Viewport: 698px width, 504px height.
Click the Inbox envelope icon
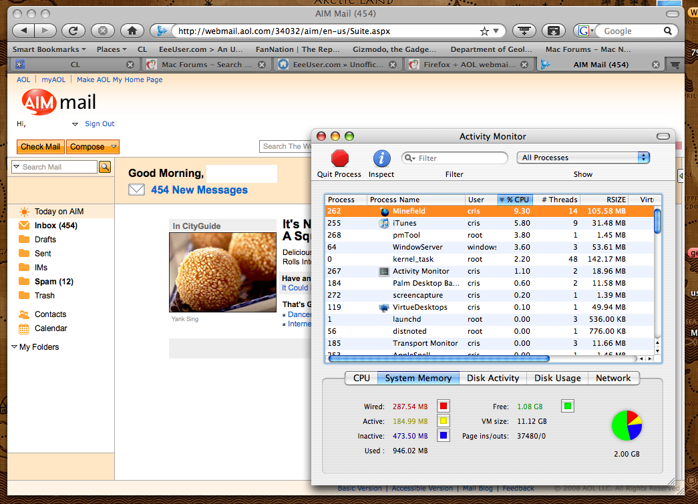[24, 226]
